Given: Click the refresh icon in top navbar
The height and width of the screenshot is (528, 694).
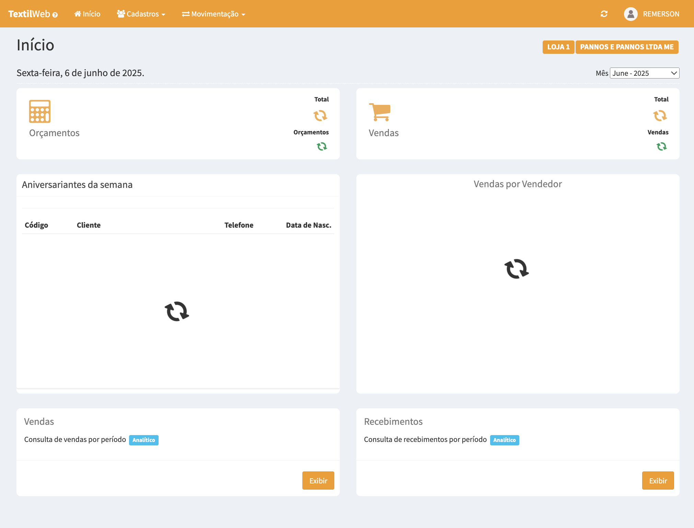Looking at the screenshot, I should point(604,14).
